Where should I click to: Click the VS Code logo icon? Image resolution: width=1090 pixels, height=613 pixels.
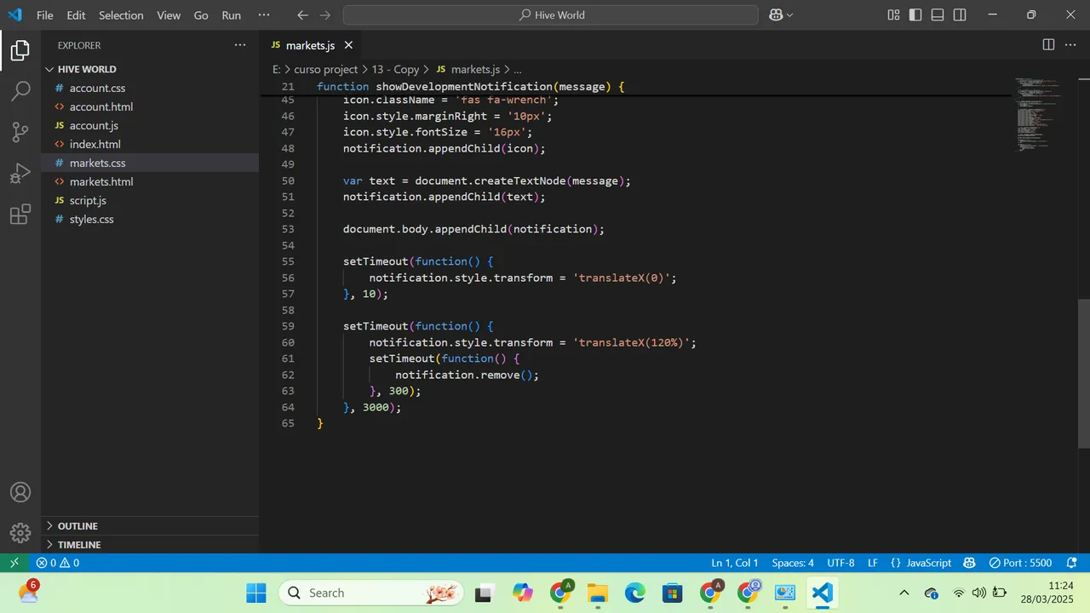click(14, 14)
